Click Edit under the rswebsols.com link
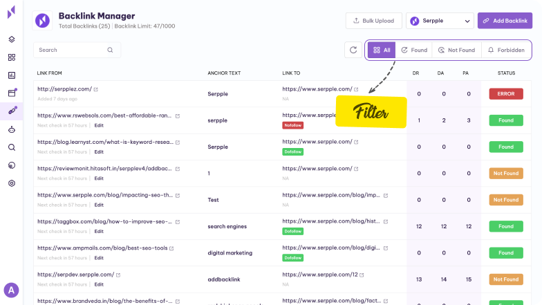The image size is (542, 305). [x=99, y=126]
